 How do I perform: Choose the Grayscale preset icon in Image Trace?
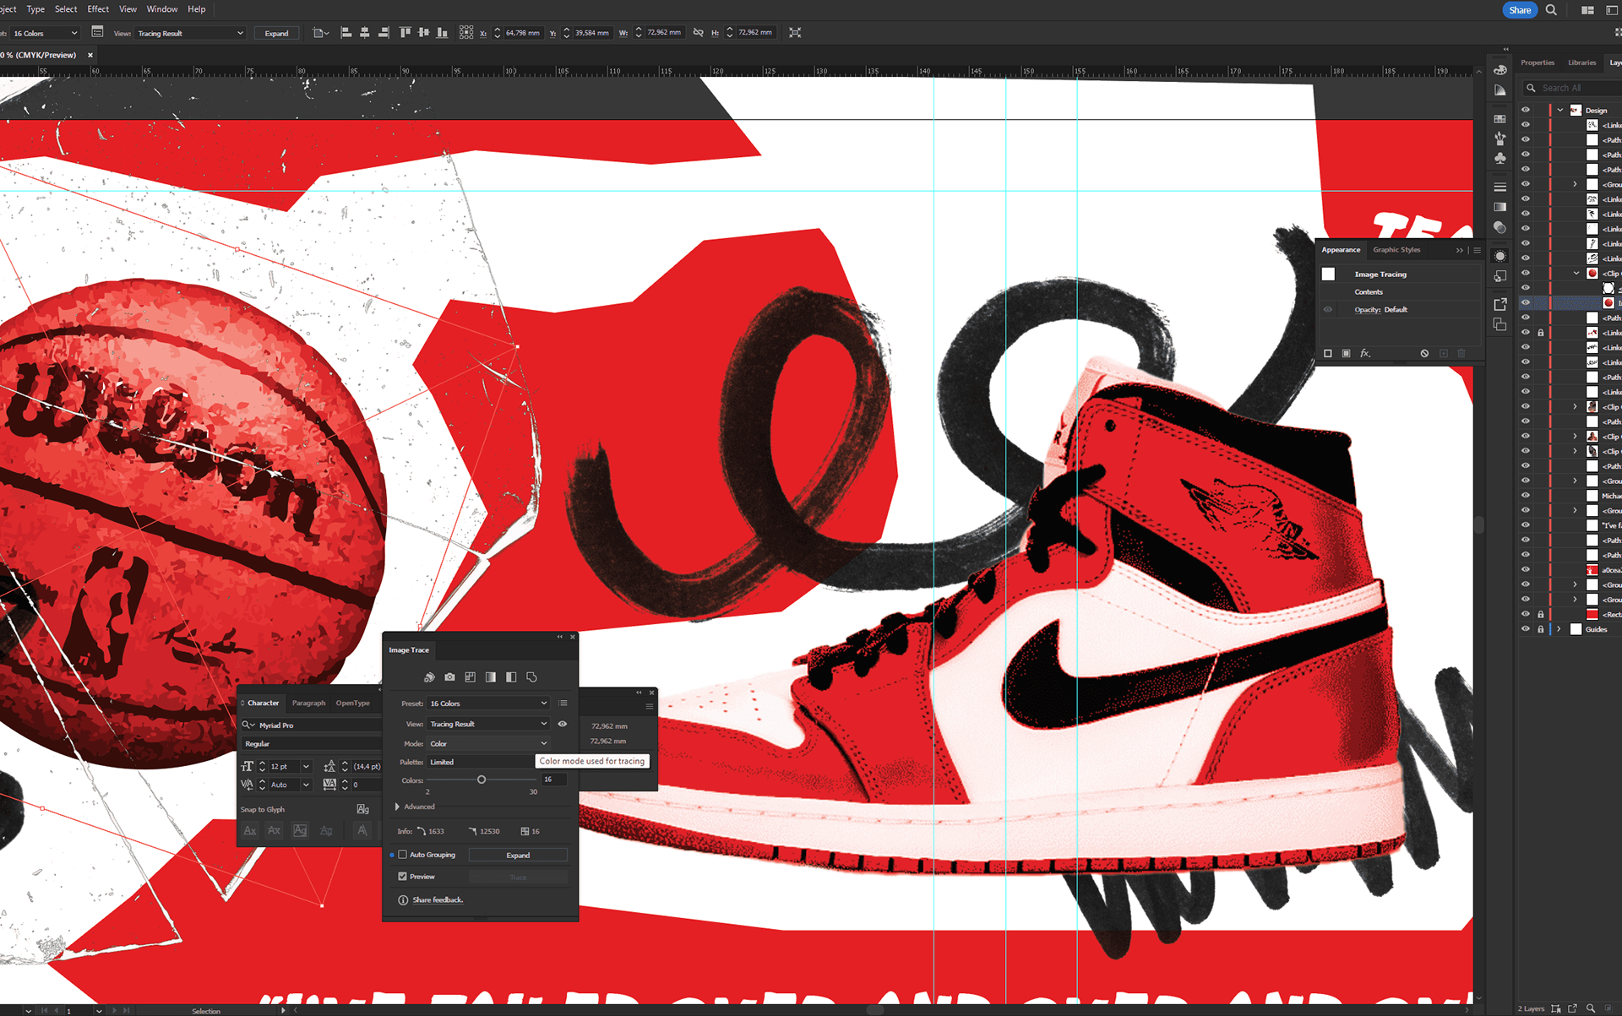coord(490,677)
